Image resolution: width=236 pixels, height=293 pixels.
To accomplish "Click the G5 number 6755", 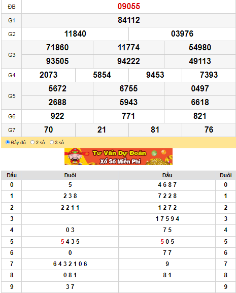I will 128,88.
